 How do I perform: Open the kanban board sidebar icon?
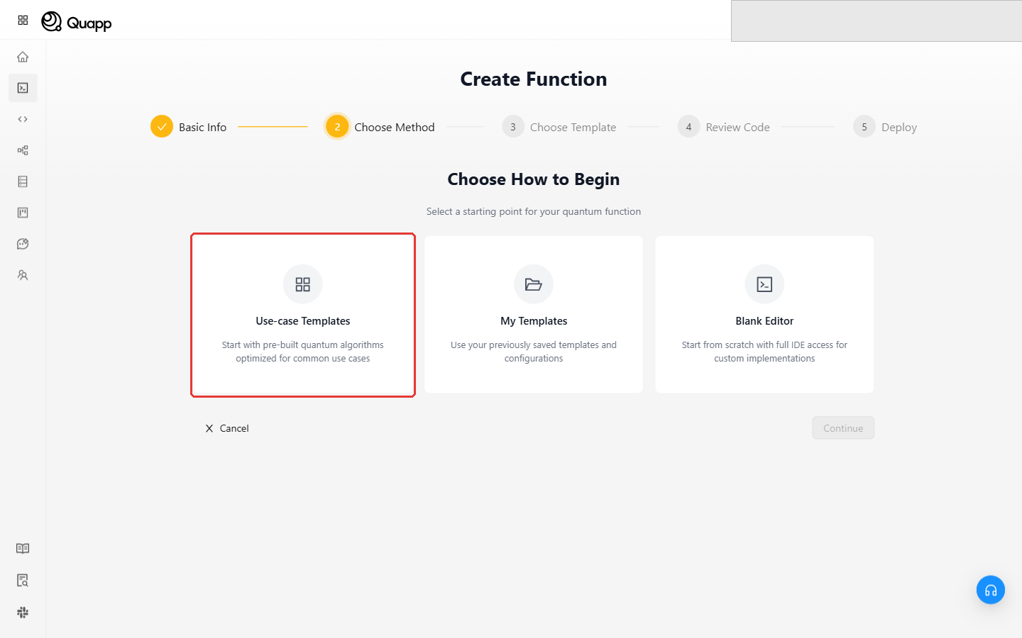(23, 213)
